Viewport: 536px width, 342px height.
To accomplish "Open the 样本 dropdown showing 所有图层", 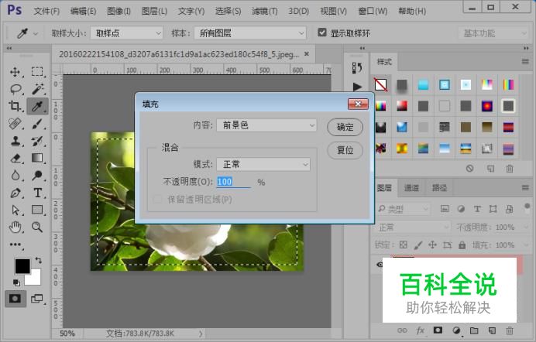I will point(250,33).
